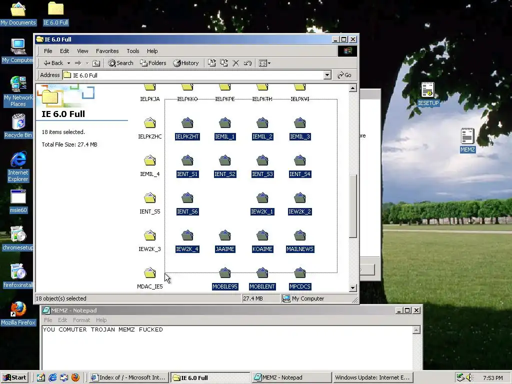
Task: Select the IELPKZHC folder
Action: pos(150,128)
